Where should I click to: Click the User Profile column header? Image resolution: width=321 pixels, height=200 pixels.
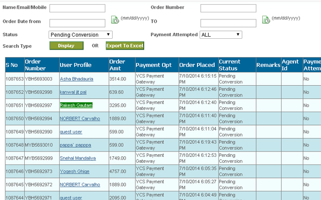pyautogui.click(x=84, y=65)
